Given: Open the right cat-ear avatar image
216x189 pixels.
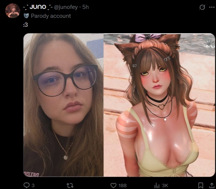Looking at the screenshot, I should pyautogui.click(x=159, y=105).
